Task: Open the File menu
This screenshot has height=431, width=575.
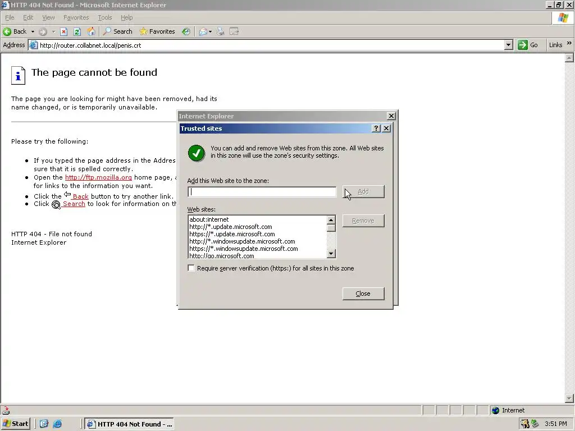Action: click(x=10, y=17)
